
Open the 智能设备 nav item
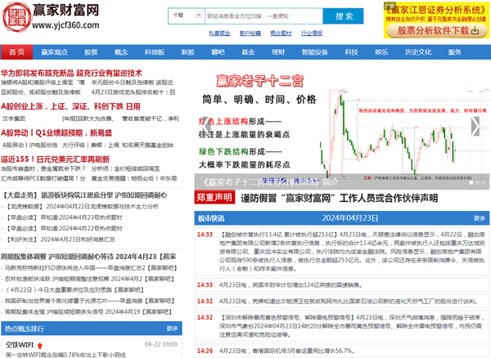[x=315, y=52]
